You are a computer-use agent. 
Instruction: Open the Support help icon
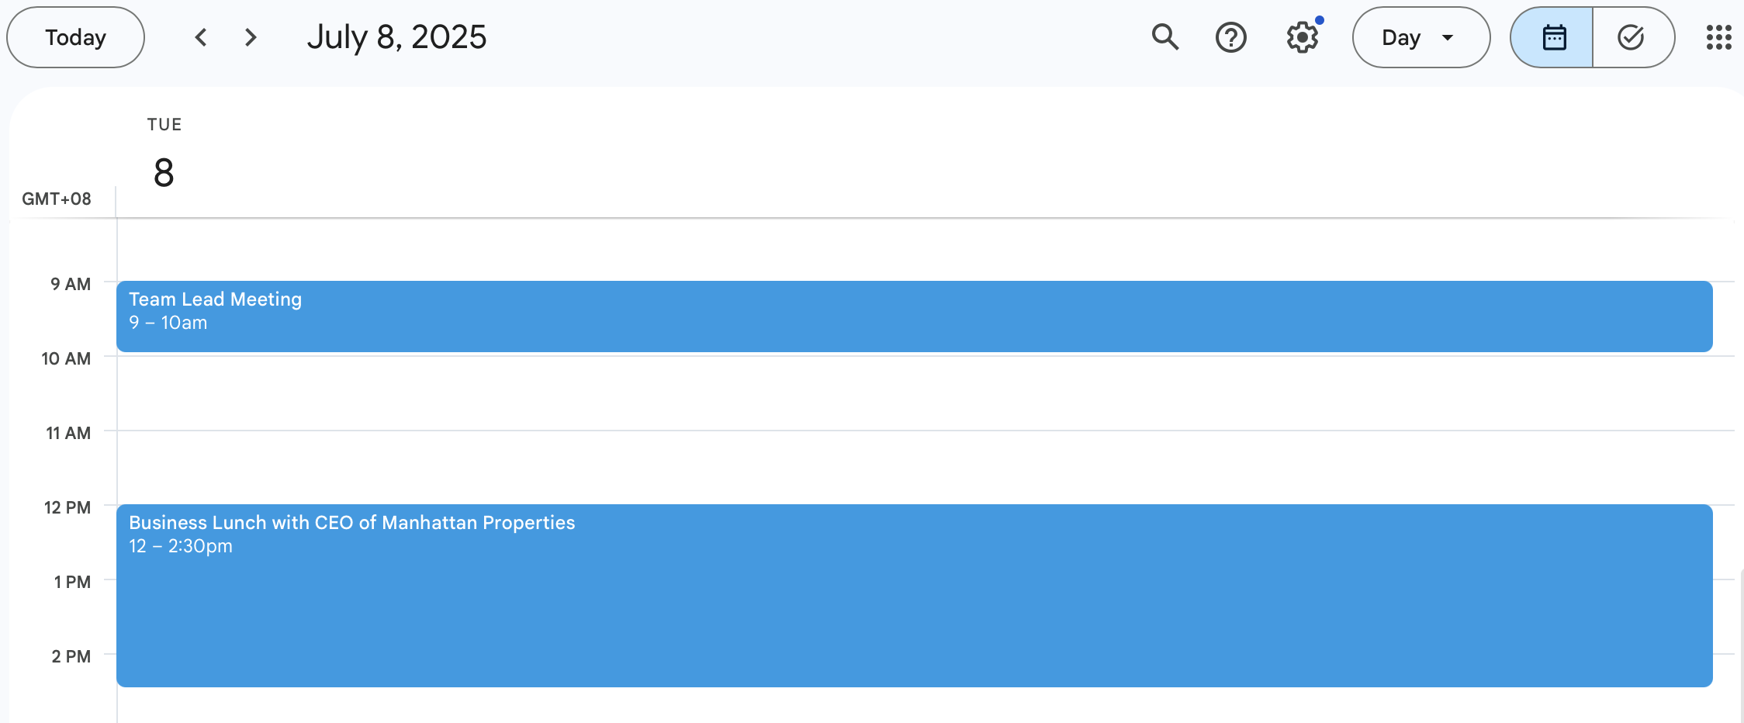pyautogui.click(x=1230, y=37)
